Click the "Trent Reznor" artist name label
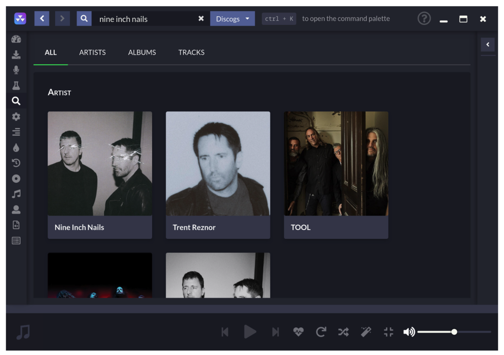The width and height of the screenshot is (504, 355). click(x=194, y=228)
